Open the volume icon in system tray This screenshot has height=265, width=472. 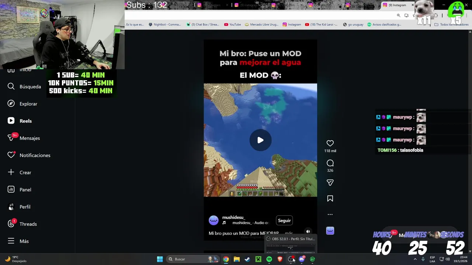[448, 259]
